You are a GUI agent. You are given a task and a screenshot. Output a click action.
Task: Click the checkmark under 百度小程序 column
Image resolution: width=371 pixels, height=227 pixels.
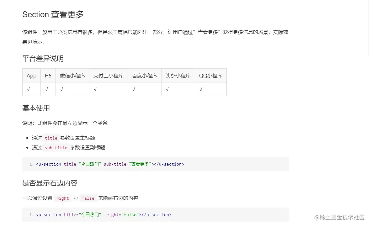134,89
